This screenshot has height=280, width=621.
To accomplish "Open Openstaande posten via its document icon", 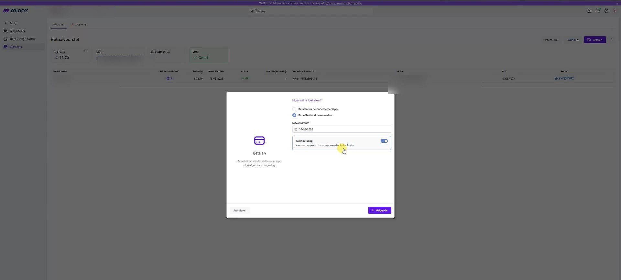I will click(x=5, y=39).
